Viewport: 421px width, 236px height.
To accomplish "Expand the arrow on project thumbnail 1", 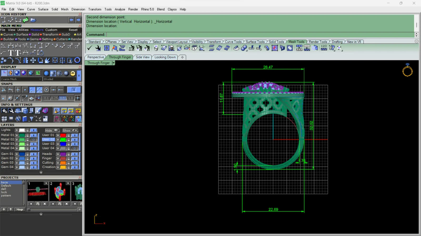I will (x=46, y=183).
